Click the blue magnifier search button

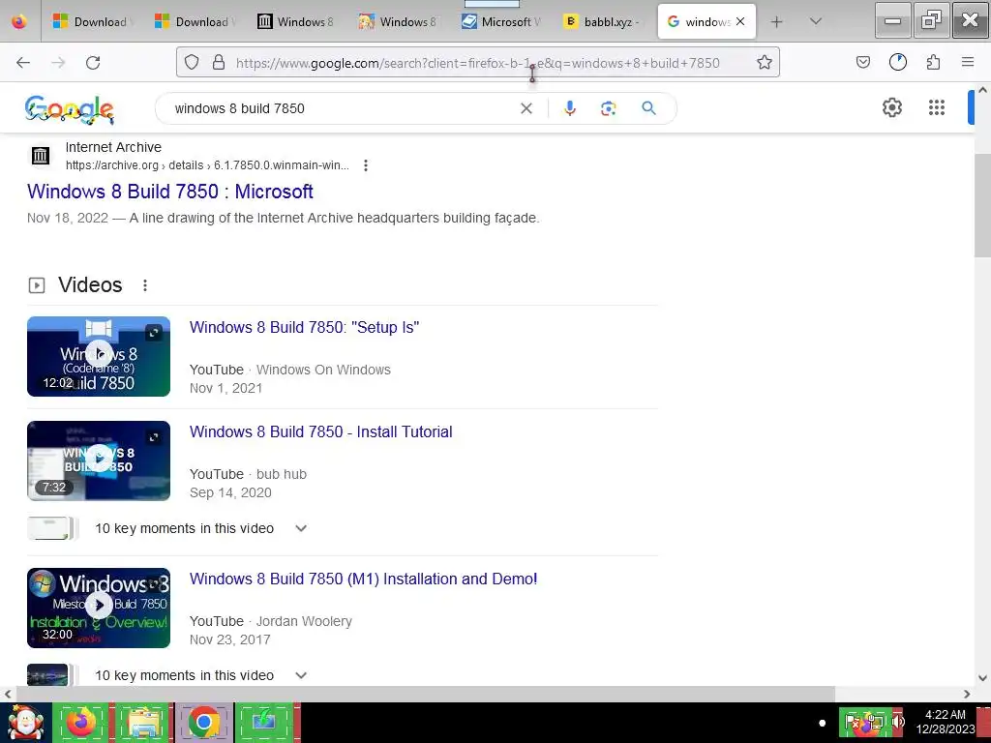(x=648, y=108)
